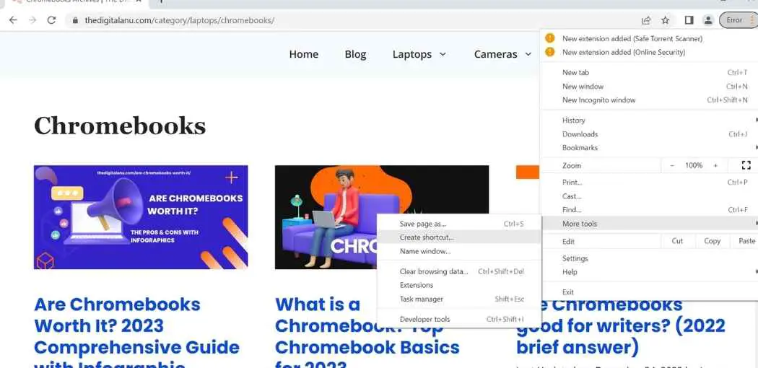
Task: Expand the History submenu
Action: [x=649, y=121]
